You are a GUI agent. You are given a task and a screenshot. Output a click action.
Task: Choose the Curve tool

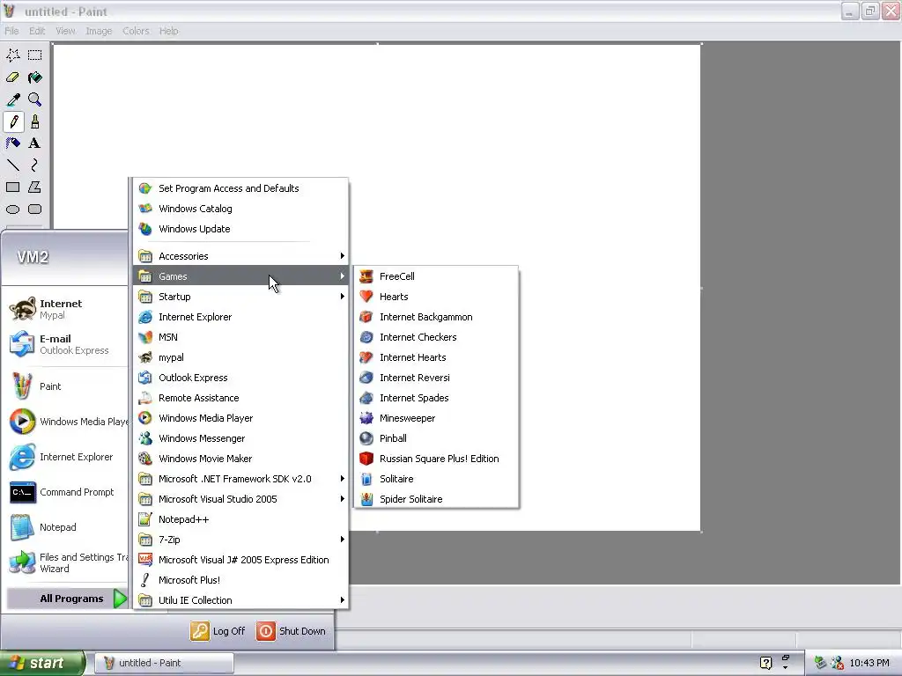tap(35, 165)
